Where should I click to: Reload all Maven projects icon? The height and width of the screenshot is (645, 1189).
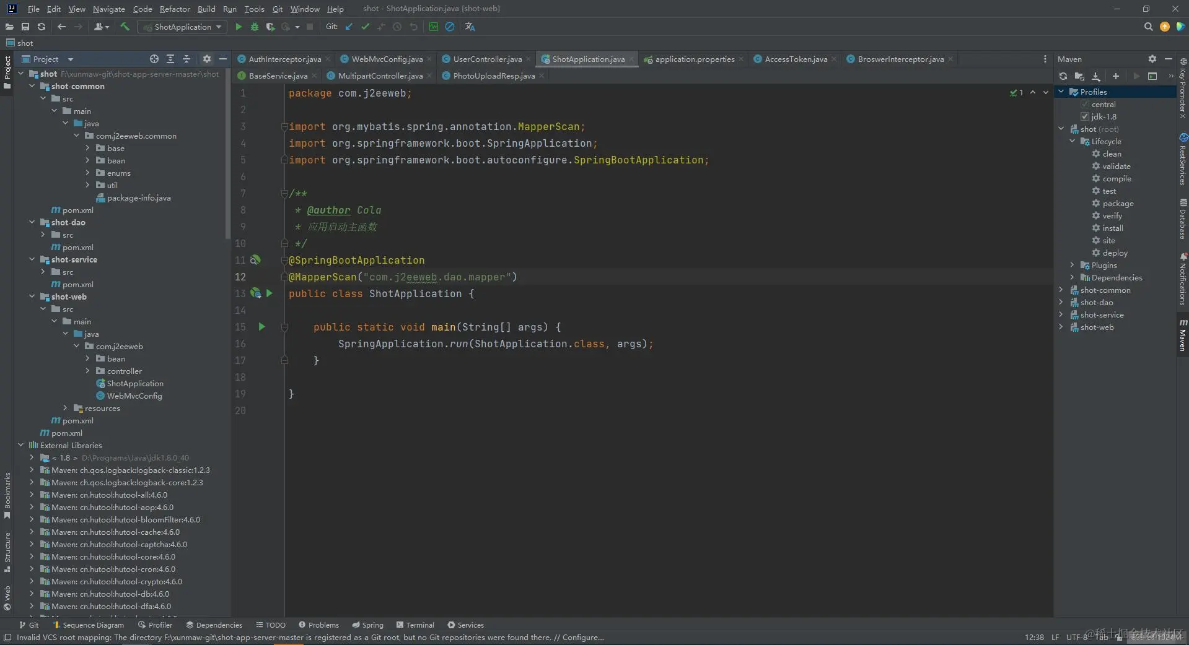point(1063,76)
